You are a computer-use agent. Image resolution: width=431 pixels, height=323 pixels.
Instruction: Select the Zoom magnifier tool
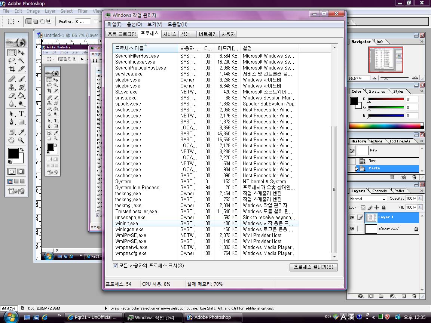coord(21,140)
